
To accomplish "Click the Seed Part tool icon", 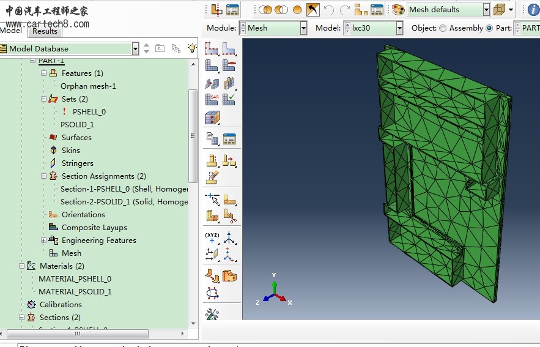I will [x=212, y=48].
